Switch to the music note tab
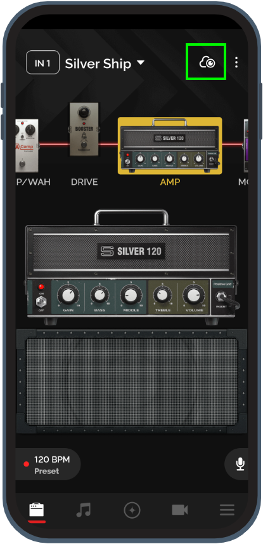The image size is (263, 544). pos(84,510)
